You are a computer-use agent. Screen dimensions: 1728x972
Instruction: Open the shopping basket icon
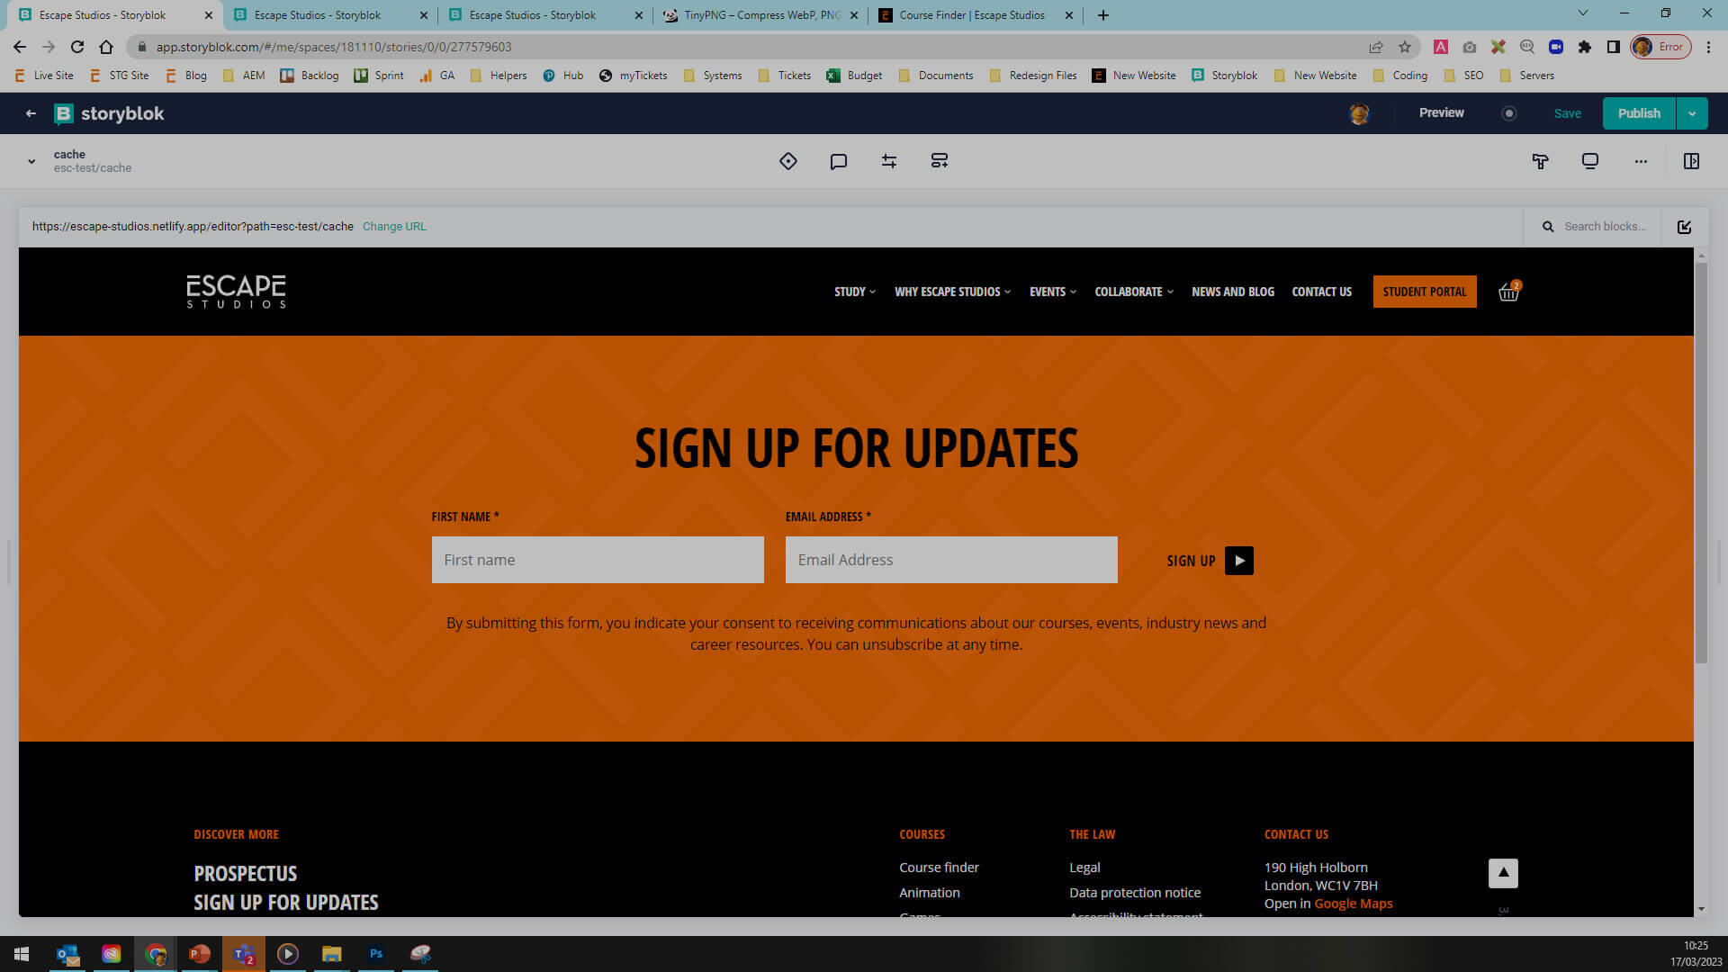click(x=1509, y=292)
